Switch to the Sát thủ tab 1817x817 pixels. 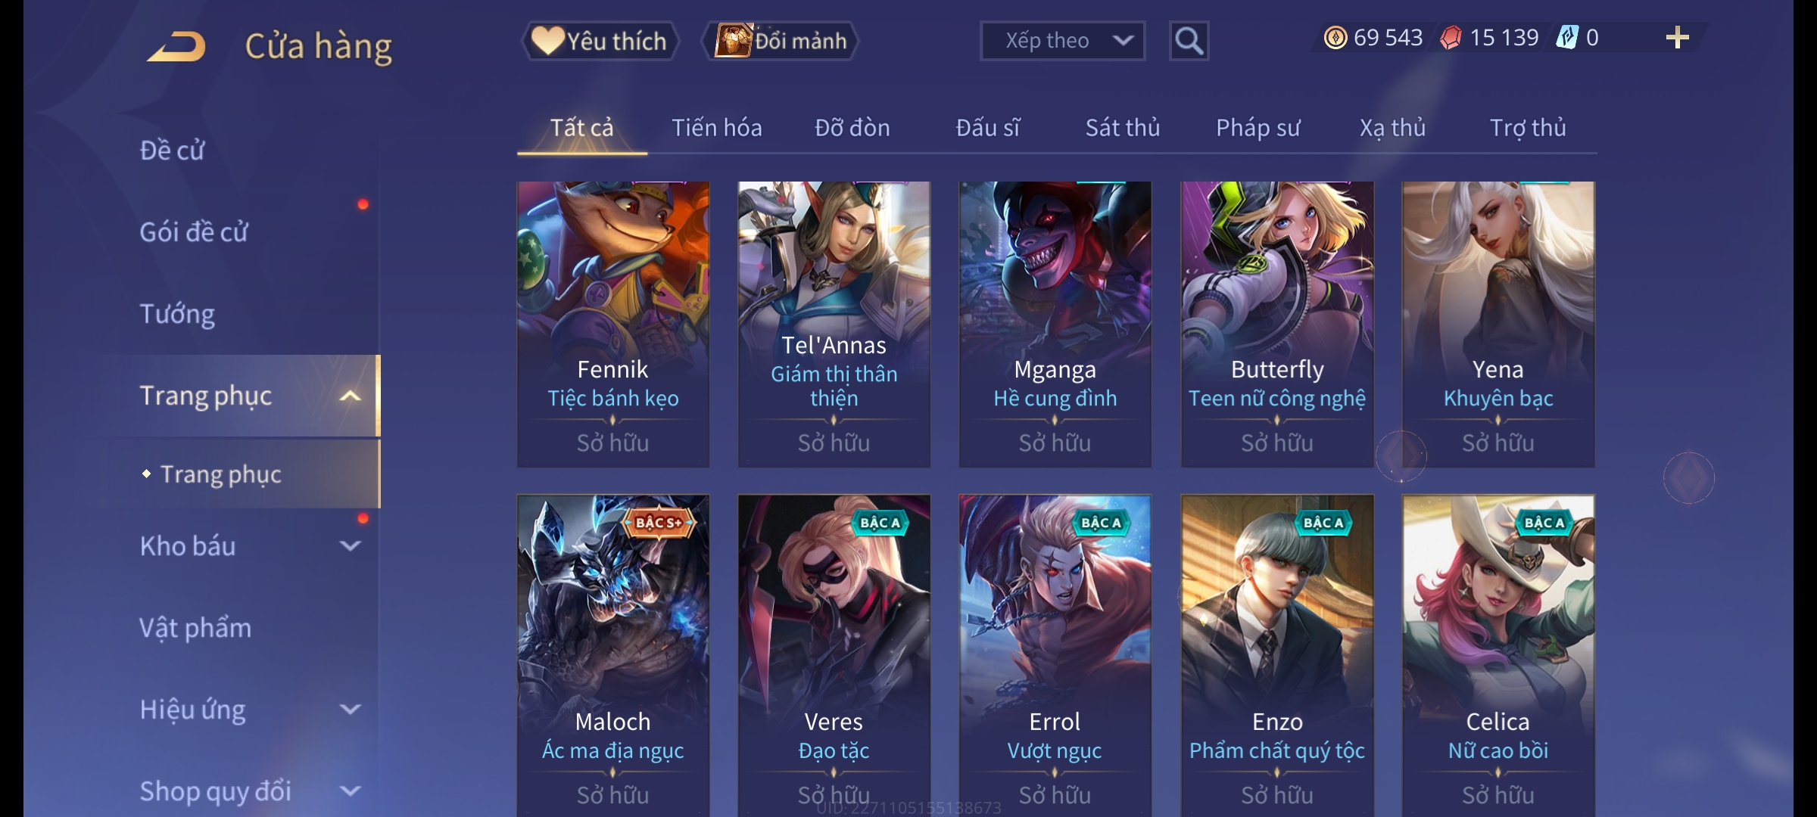(x=1123, y=128)
